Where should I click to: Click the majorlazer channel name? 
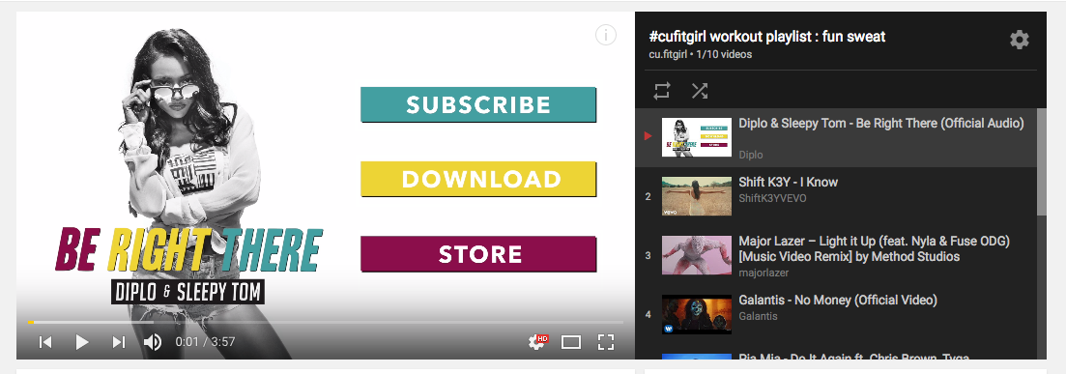pos(763,273)
